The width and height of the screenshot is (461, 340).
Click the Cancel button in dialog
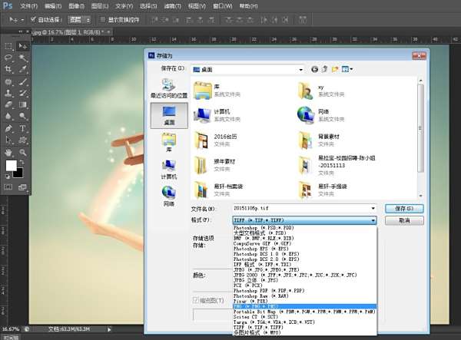(404, 220)
